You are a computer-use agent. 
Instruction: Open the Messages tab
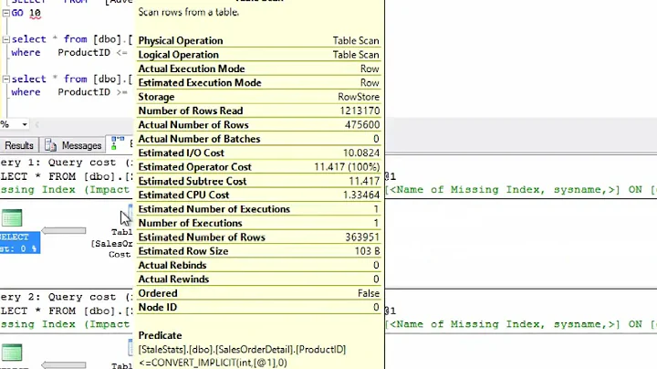pos(74,145)
